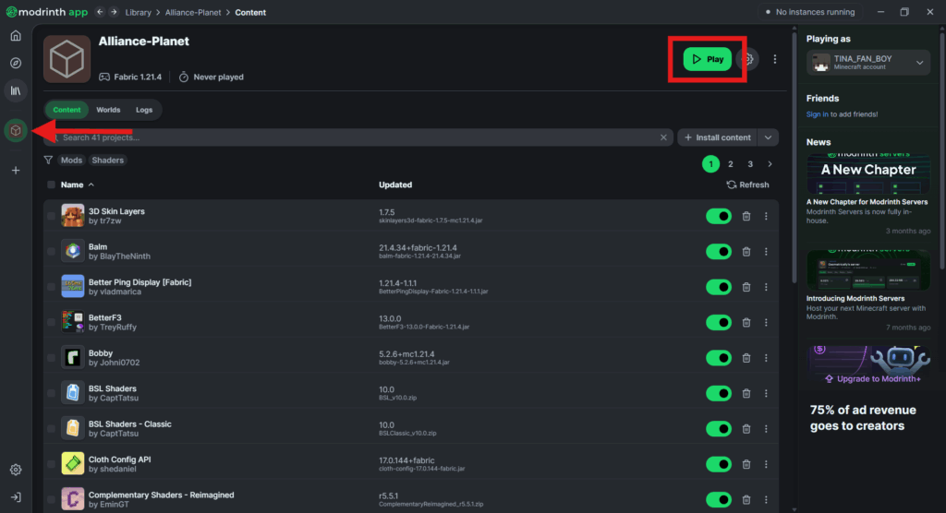Select the Alliance-Planet instance icon in sidebar
This screenshot has width=946, height=513.
[16, 130]
